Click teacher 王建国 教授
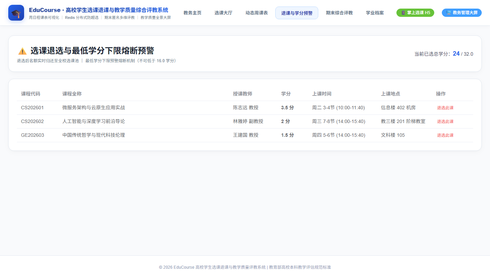The width and height of the screenshot is (490, 278). [246, 135]
